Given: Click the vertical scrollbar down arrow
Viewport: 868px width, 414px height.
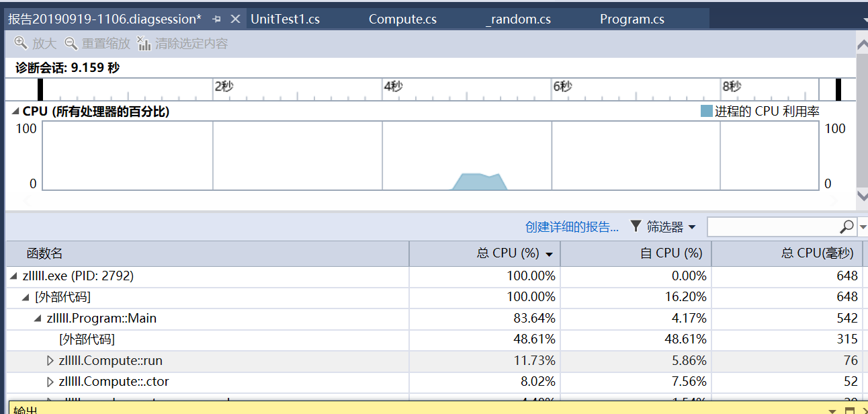Looking at the screenshot, I should [x=863, y=196].
